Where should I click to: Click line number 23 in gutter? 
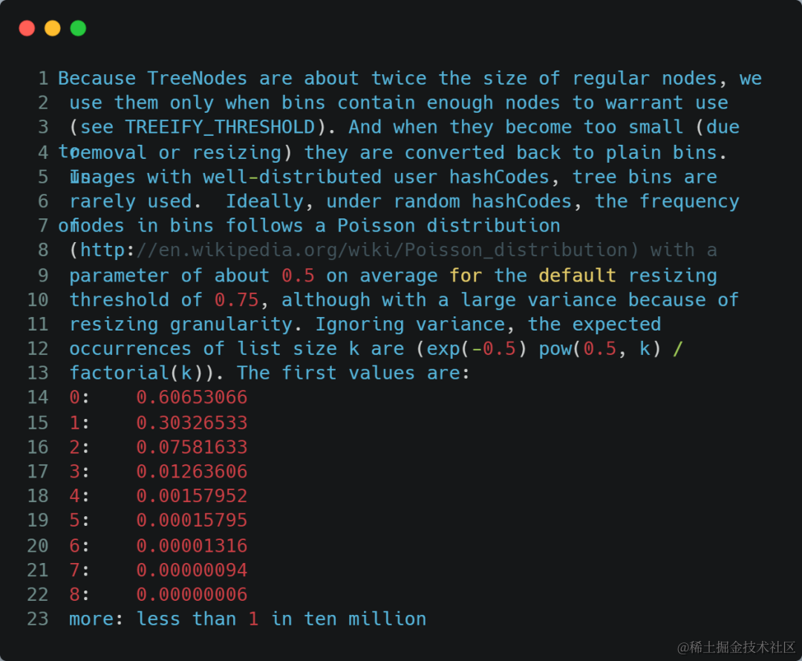38,619
